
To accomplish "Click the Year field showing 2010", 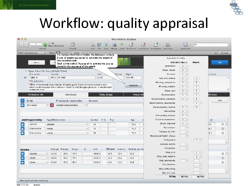I will pos(105,77).
